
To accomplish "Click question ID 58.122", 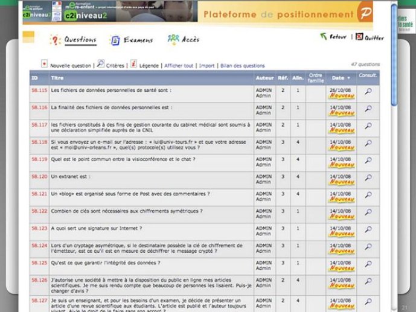I will tap(39, 211).
